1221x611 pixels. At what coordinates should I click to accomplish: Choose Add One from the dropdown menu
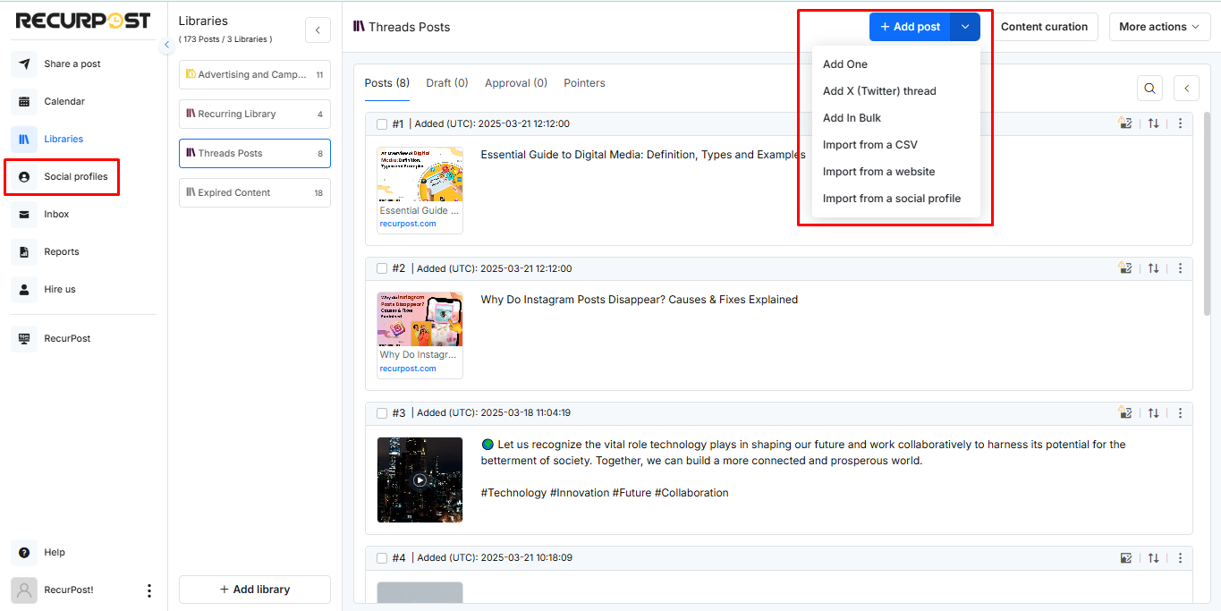click(845, 64)
